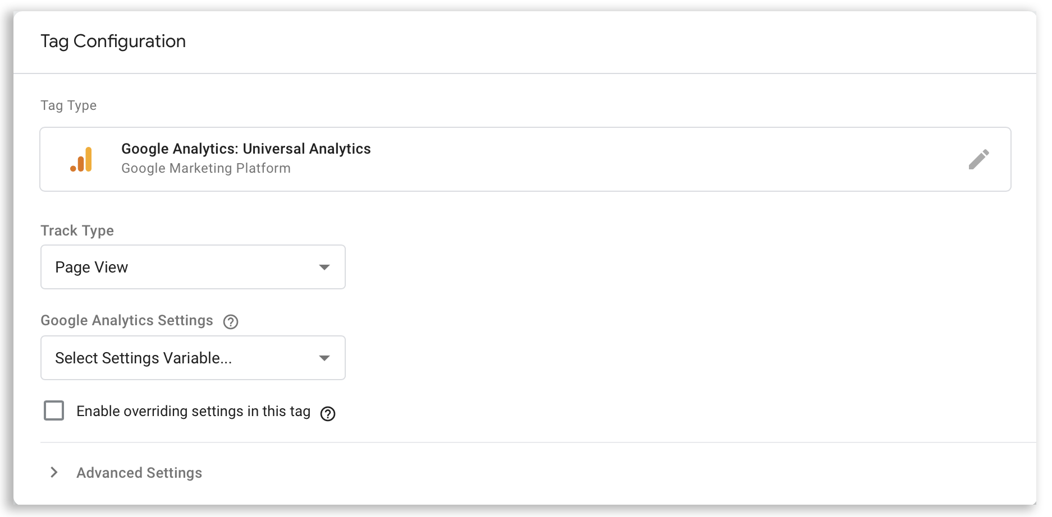Click the Tag Type label
This screenshot has height=517, width=1052.
click(68, 105)
